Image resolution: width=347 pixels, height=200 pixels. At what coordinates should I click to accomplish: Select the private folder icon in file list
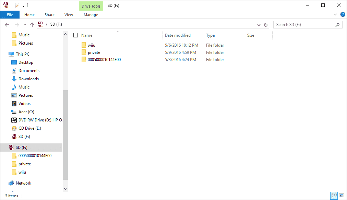pyautogui.click(x=84, y=52)
